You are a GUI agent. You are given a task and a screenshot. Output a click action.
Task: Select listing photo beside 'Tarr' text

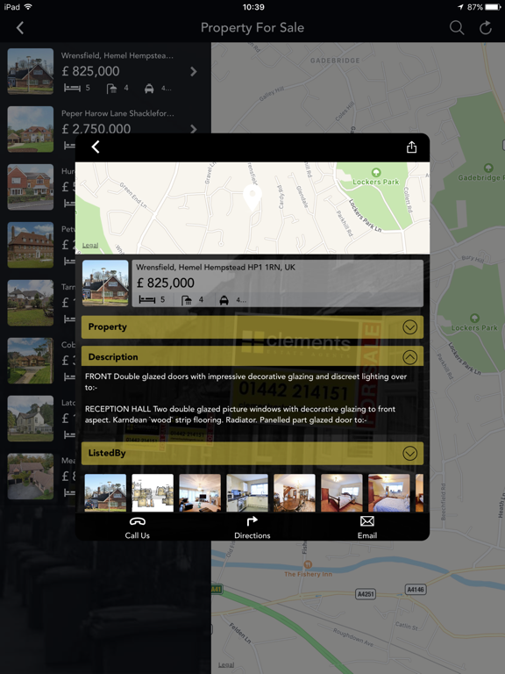pyautogui.click(x=31, y=303)
